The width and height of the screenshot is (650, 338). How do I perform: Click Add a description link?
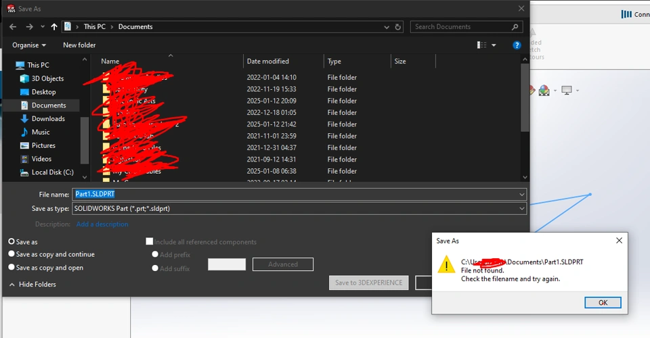coord(102,224)
